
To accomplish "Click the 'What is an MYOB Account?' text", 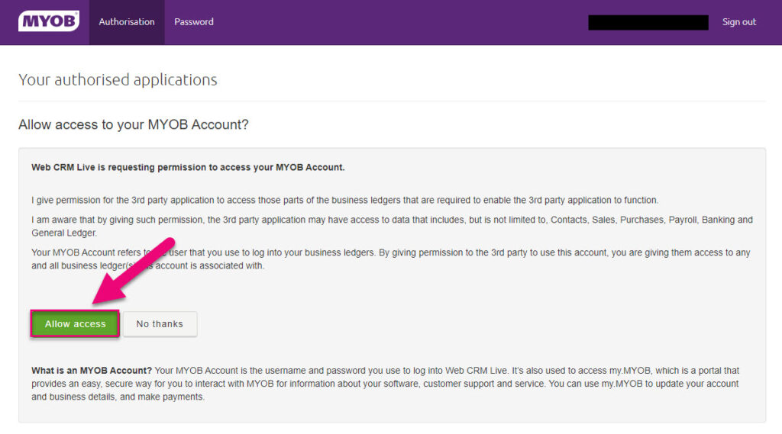I will click(x=92, y=371).
